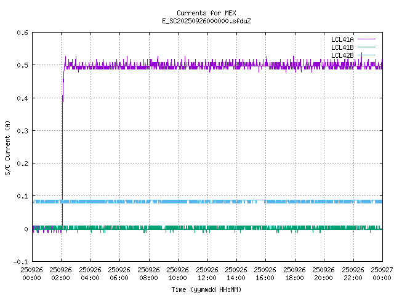
Task: Click the 0.3 y-axis tick label
Action: 22,131
